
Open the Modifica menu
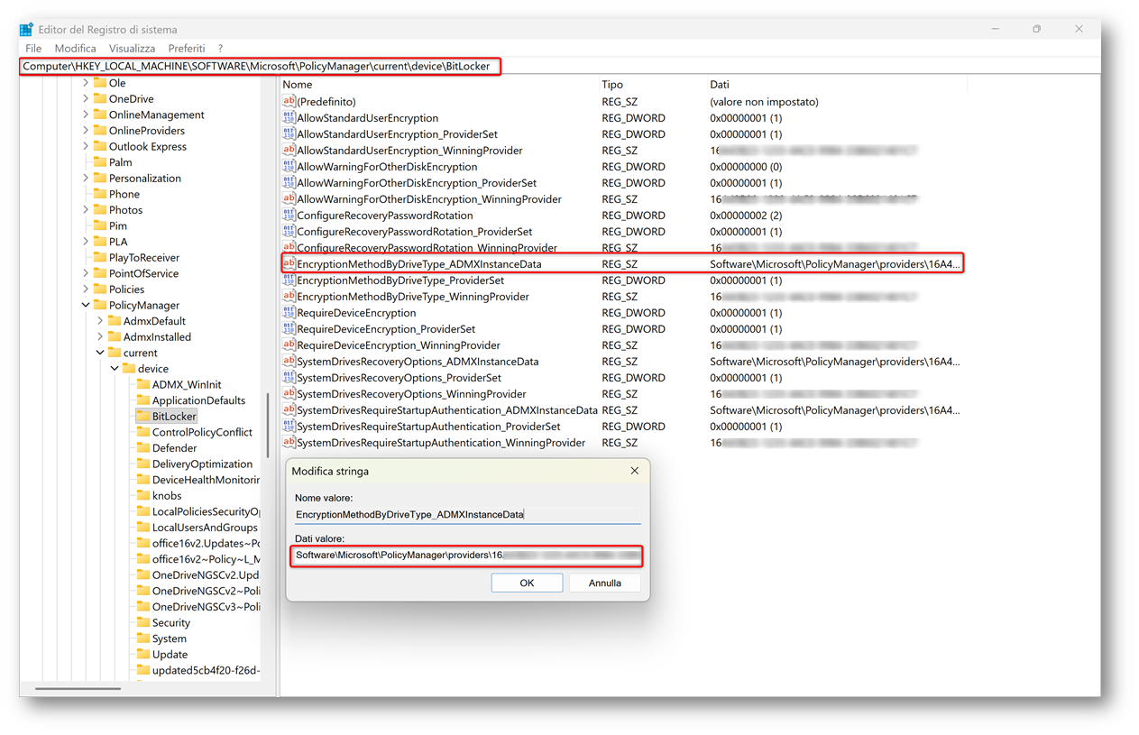pos(75,48)
